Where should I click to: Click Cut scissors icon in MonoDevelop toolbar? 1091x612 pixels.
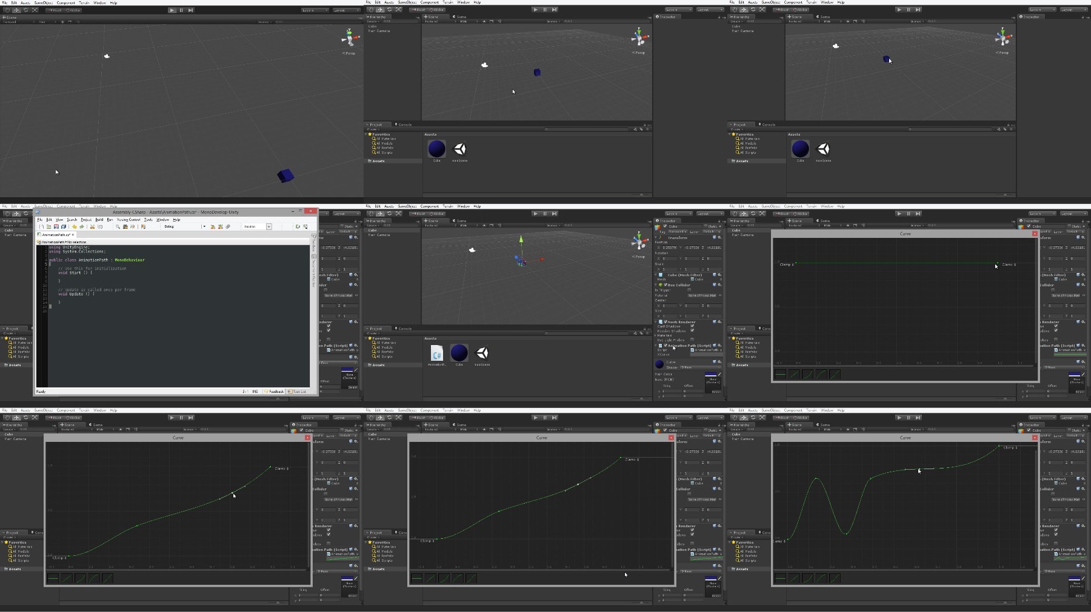(92, 226)
